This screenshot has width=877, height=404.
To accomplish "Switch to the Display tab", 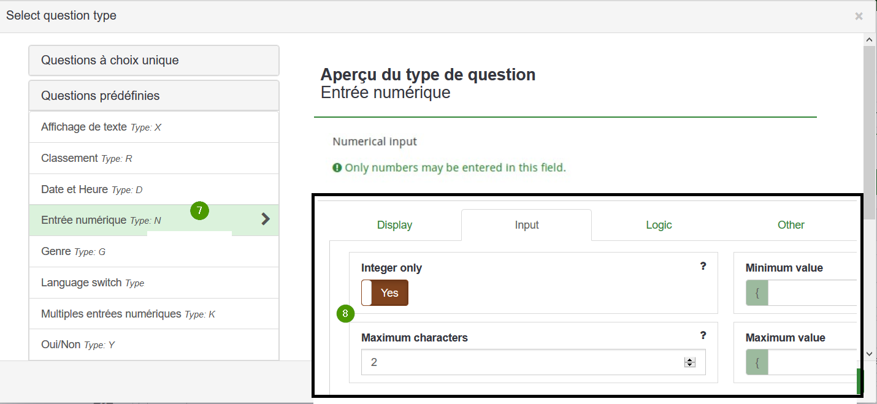I will click(x=394, y=225).
